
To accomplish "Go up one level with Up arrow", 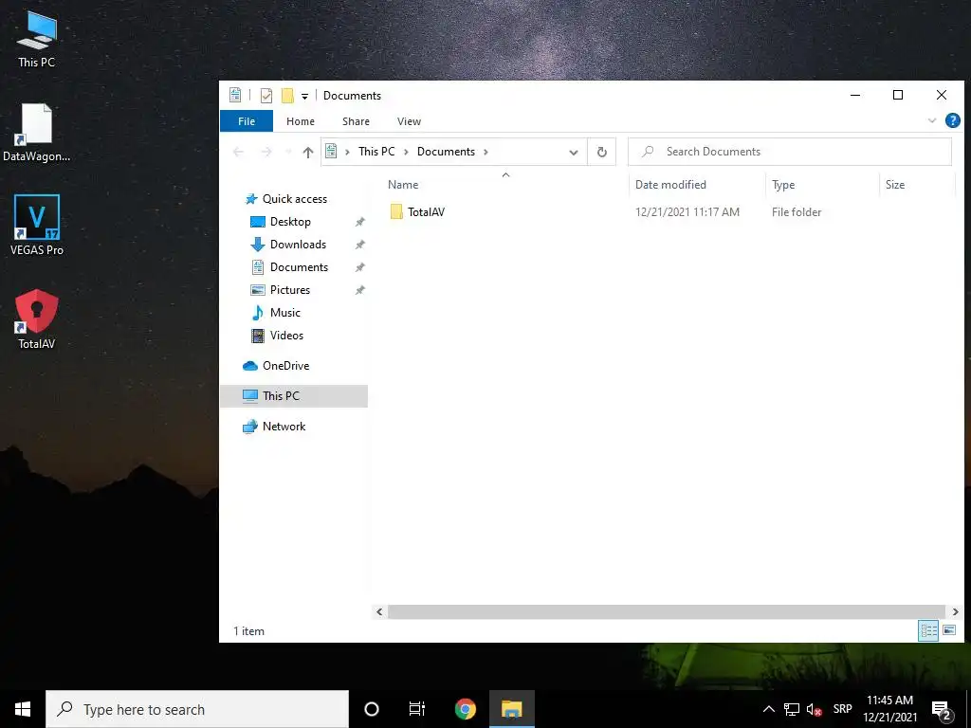I will 308,152.
